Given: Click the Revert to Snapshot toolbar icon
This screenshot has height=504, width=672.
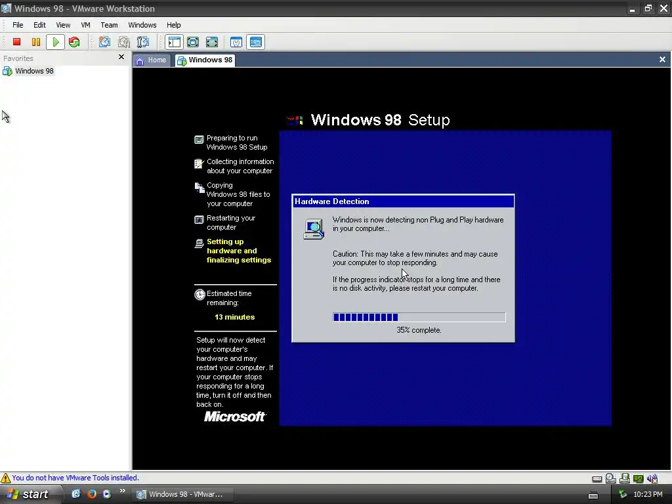Looking at the screenshot, I should 124,42.
